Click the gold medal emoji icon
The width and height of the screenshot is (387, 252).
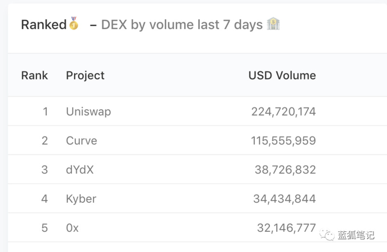74,23
